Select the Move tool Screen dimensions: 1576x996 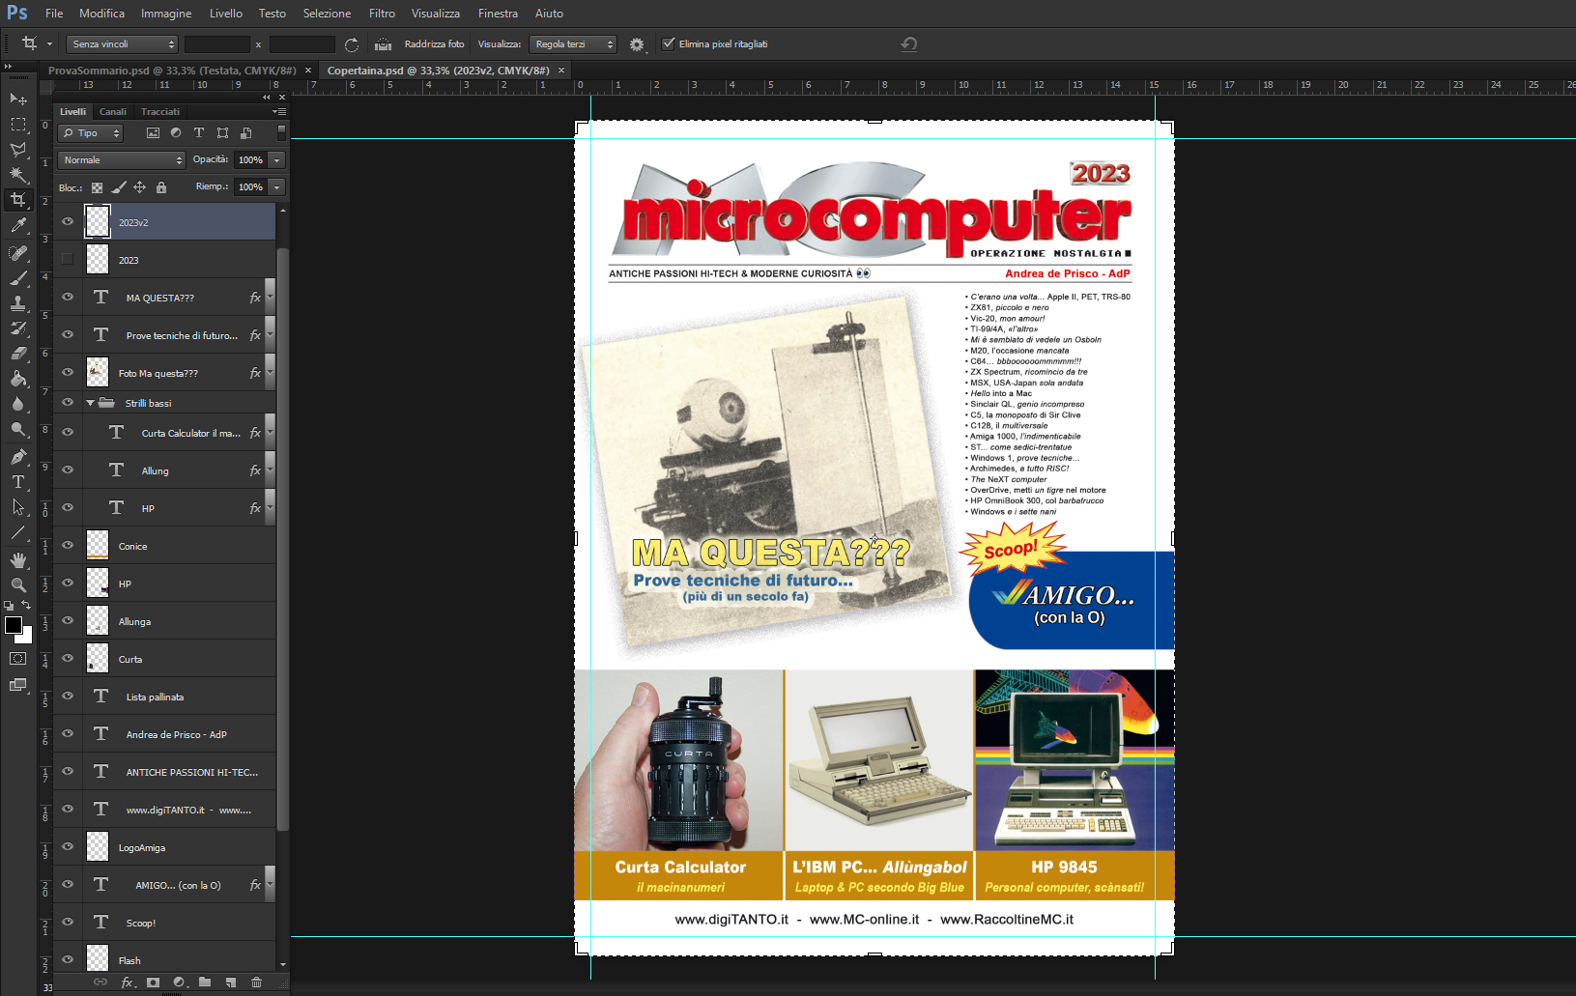click(x=18, y=100)
